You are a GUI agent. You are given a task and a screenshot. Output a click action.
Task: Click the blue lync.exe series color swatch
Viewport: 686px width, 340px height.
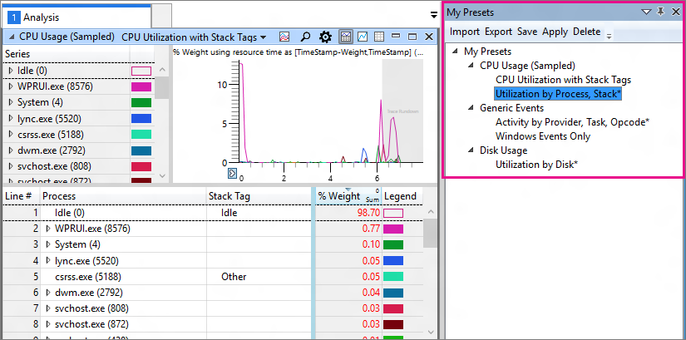141,119
